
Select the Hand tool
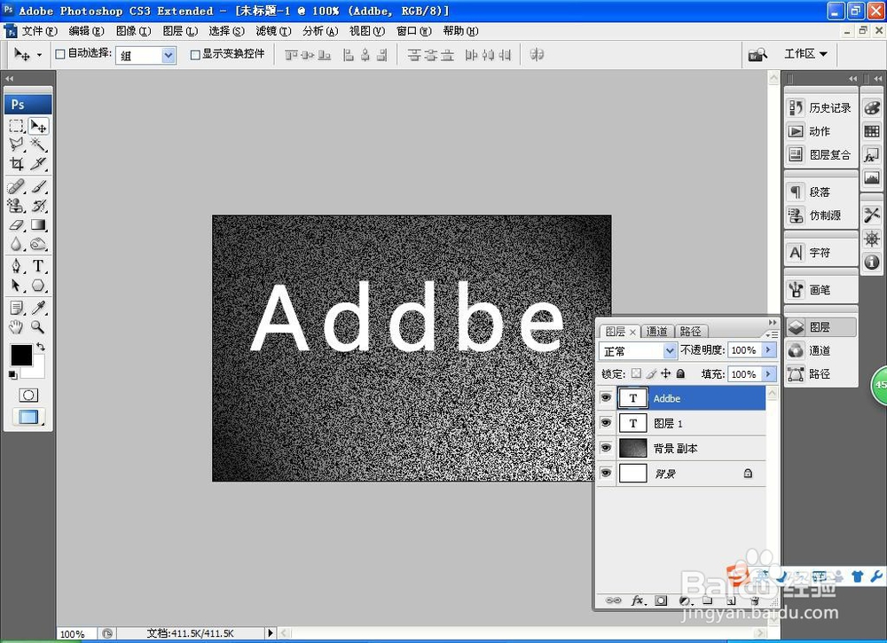pos(16,326)
